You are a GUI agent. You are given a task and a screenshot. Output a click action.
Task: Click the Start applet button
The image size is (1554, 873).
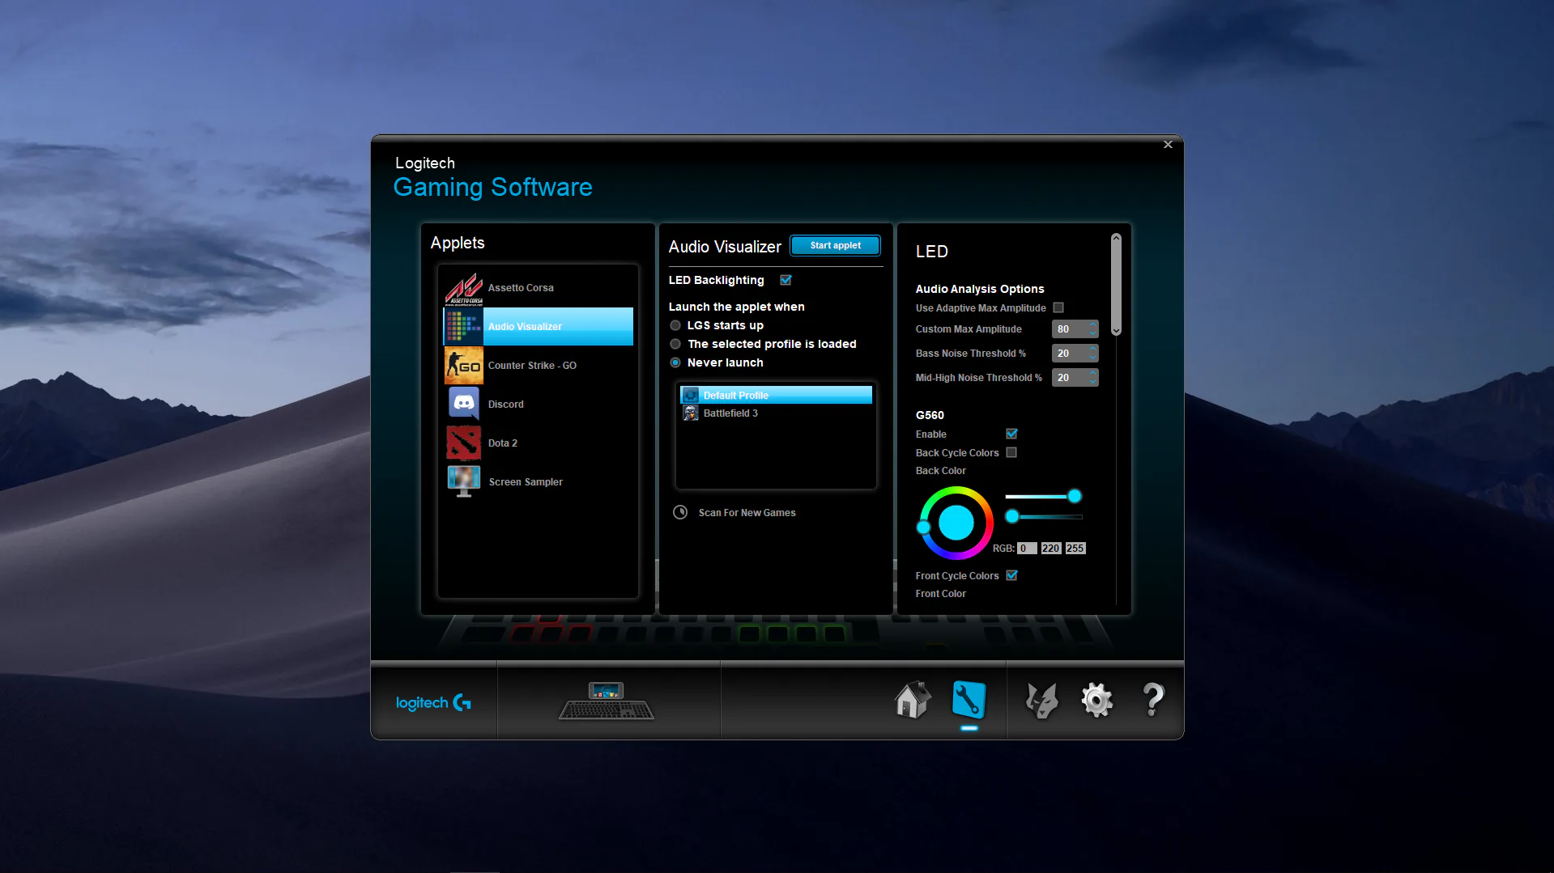[x=835, y=245]
